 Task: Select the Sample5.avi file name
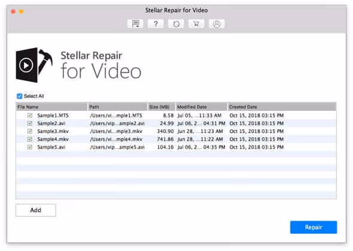pos(51,147)
